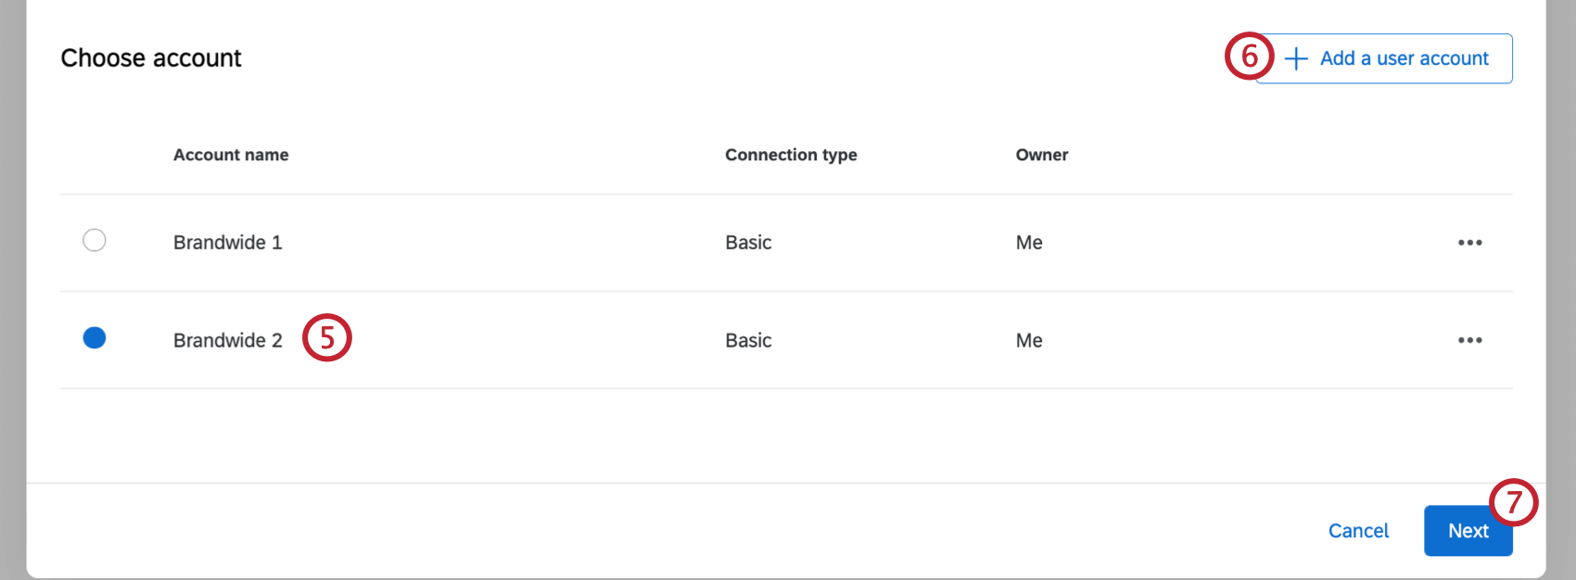
Task: Click the Cancel link
Action: 1358,530
